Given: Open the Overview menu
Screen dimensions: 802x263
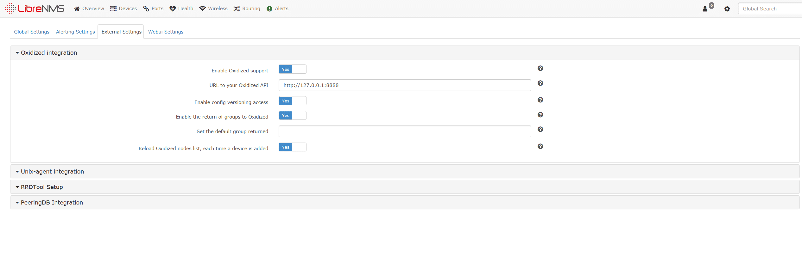Looking at the screenshot, I should click(x=89, y=9).
